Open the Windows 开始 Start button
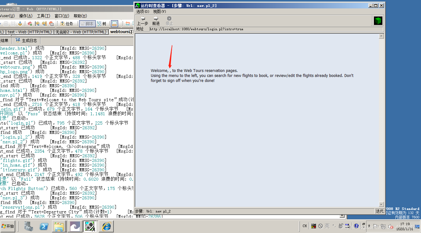The width and height of the screenshot is (421, 233). click(8, 226)
